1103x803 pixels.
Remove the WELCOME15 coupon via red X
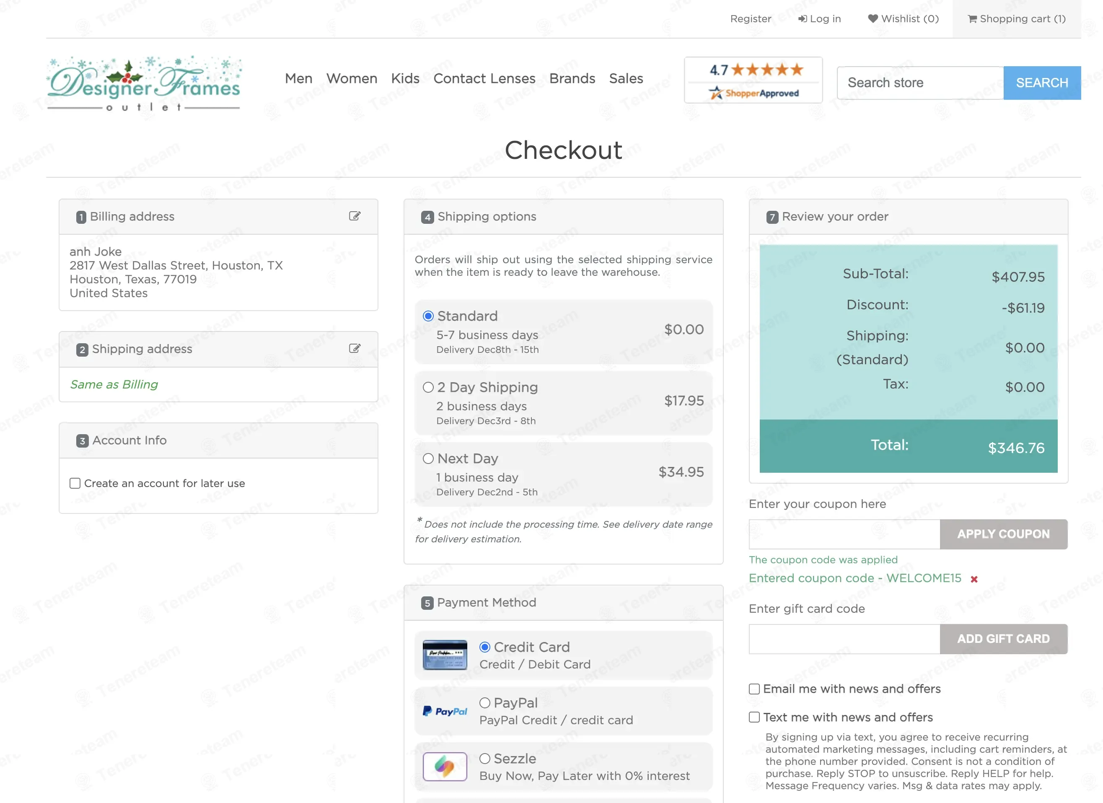[x=974, y=579]
